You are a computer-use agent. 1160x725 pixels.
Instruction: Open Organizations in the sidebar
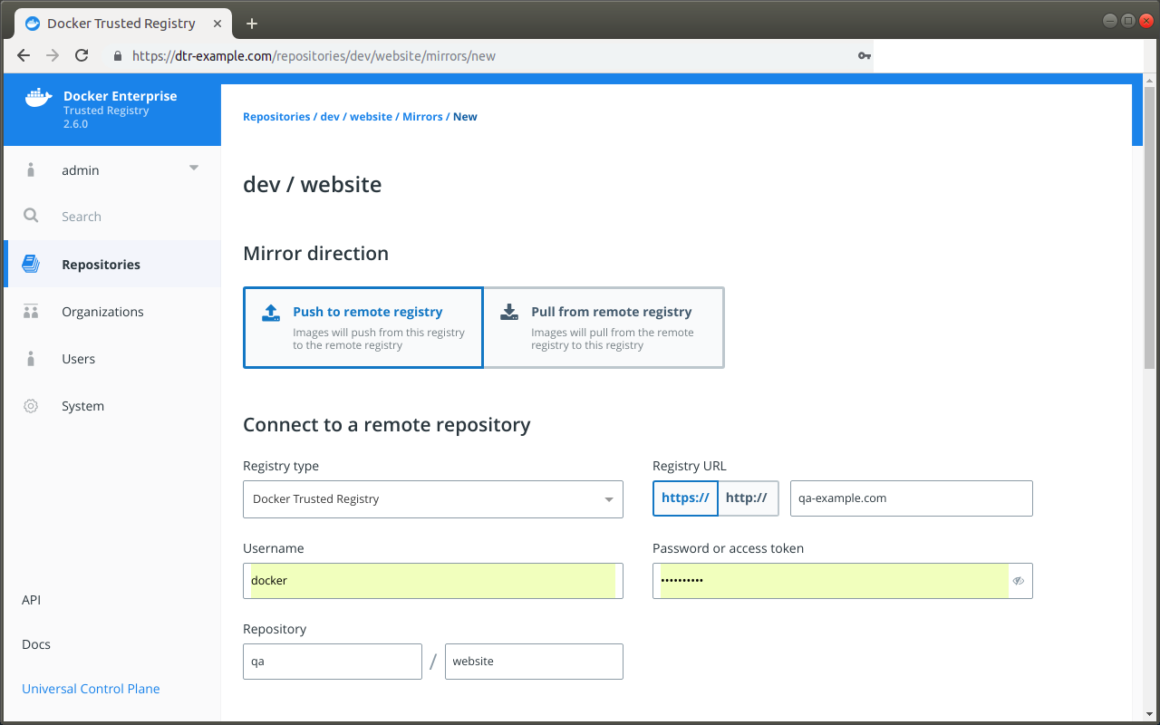coord(112,312)
